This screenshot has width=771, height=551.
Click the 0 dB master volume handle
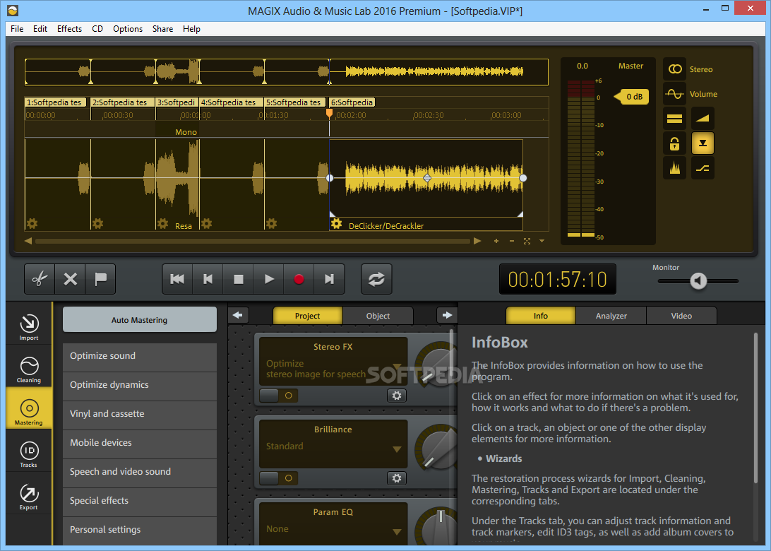click(x=632, y=97)
